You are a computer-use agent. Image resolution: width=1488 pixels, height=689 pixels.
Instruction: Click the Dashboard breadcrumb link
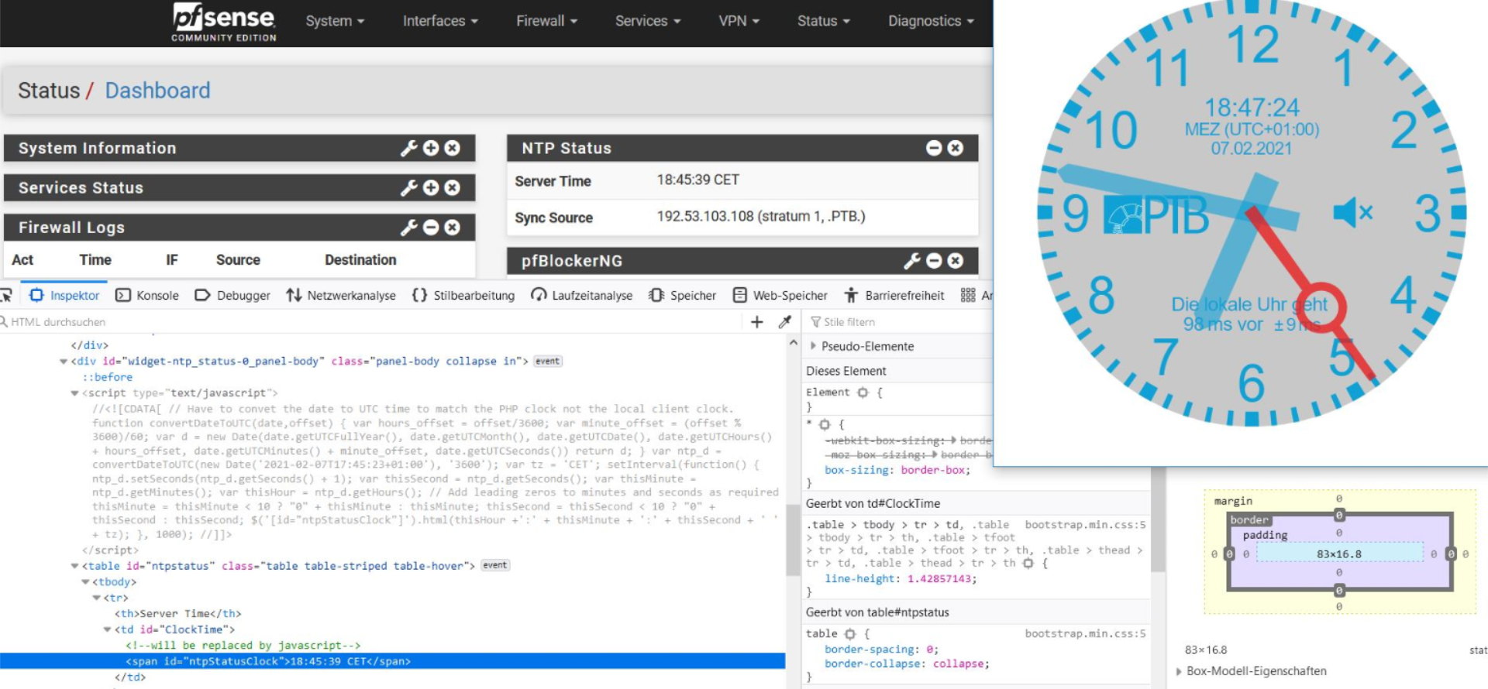point(157,91)
